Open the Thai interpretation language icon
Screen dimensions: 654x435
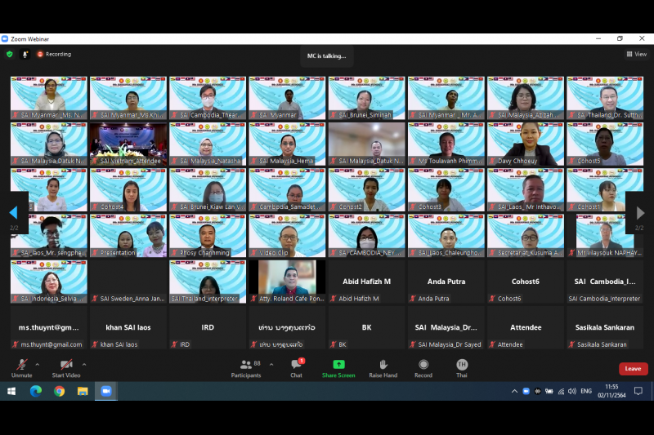pyautogui.click(x=462, y=365)
